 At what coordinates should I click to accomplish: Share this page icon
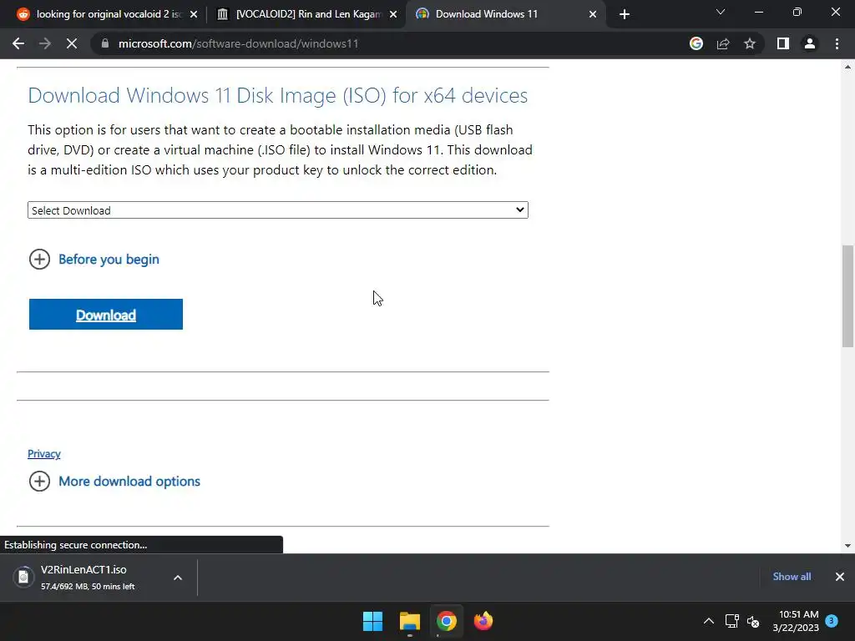point(723,43)
